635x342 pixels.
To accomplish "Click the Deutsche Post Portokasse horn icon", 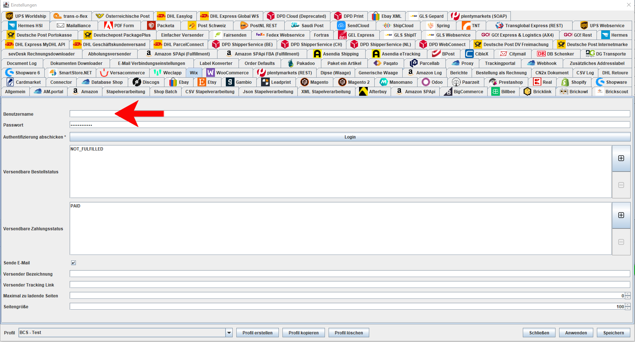I will (11, 35).
